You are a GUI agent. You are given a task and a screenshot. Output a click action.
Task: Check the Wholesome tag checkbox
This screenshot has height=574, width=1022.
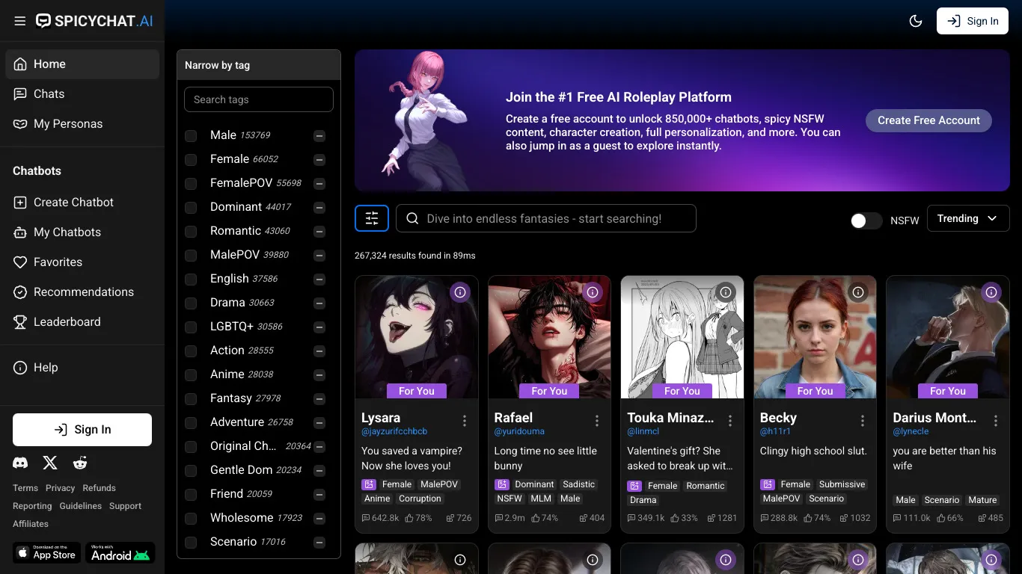coord(191,519)
